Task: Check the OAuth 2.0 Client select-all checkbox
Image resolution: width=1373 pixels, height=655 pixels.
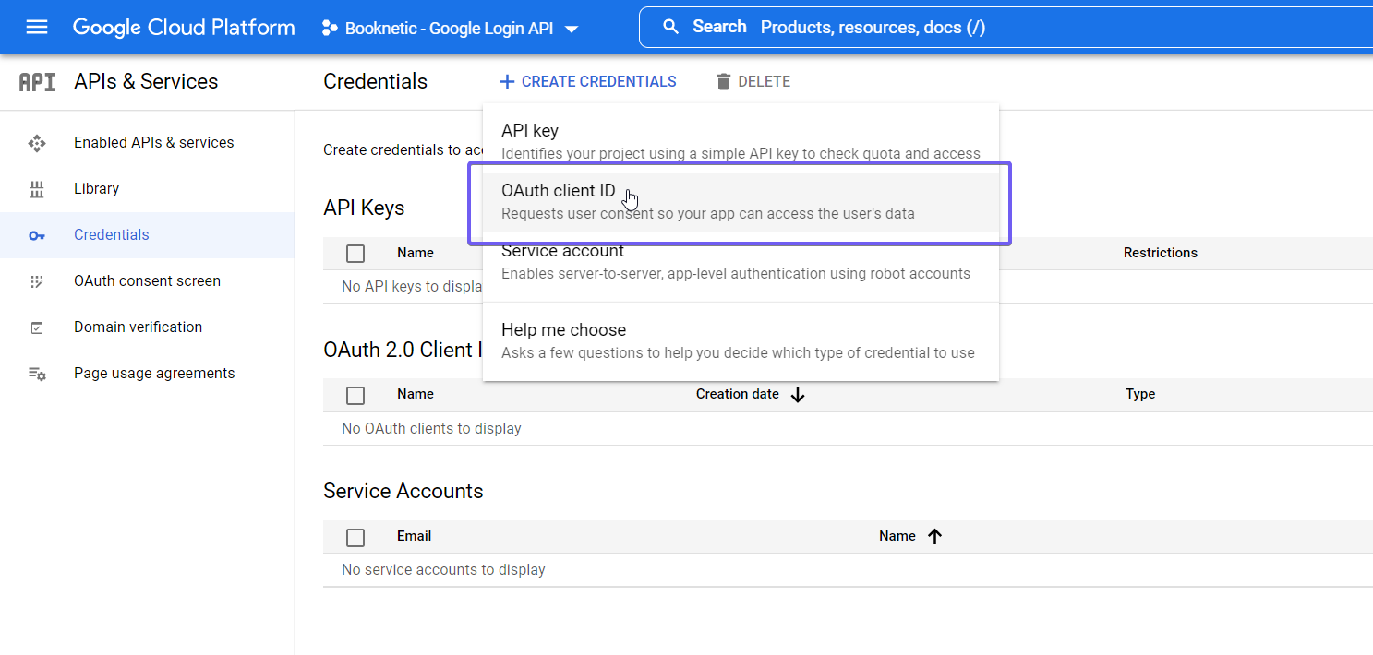Action: (355, 395)
